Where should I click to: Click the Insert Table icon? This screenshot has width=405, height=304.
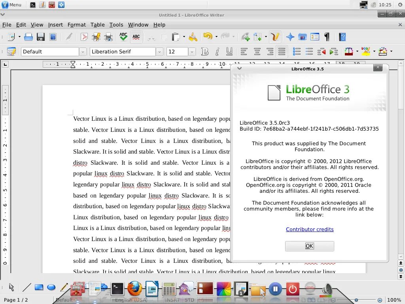point(258,37)
